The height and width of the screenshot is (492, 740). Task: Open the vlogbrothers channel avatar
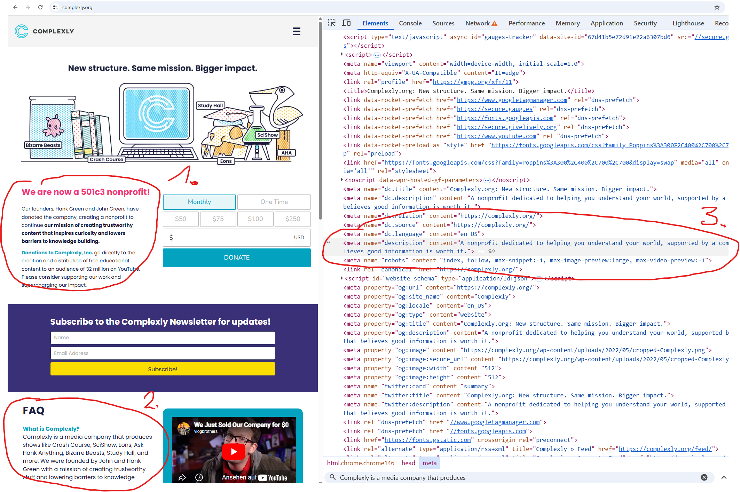tap(183, 428)
